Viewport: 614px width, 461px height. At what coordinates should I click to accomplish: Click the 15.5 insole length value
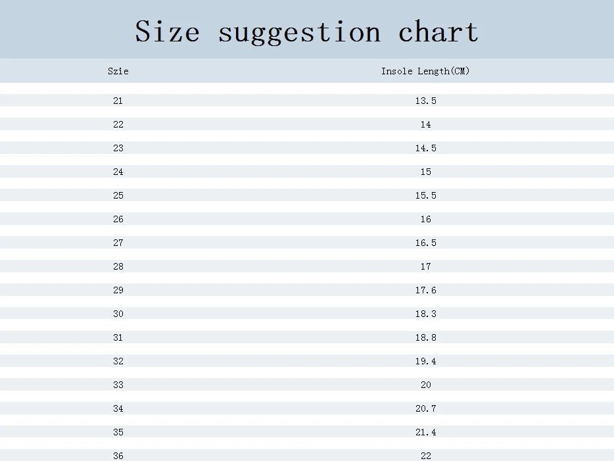425,195
